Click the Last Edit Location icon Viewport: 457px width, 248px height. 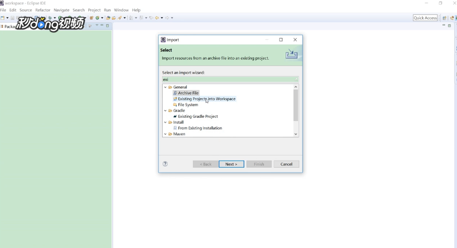151,18
